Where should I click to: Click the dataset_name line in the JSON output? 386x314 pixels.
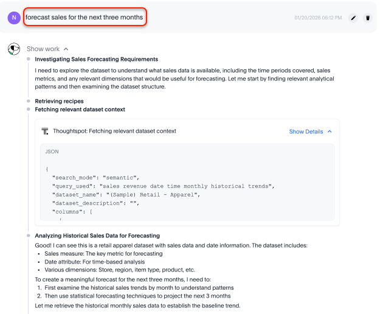pos(126,195)
